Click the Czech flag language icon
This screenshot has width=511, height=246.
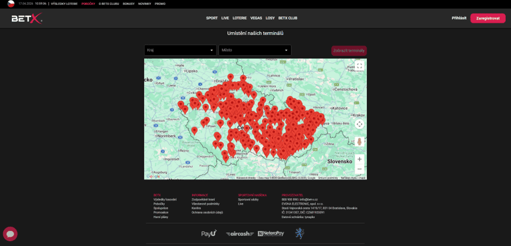point(11,4)
